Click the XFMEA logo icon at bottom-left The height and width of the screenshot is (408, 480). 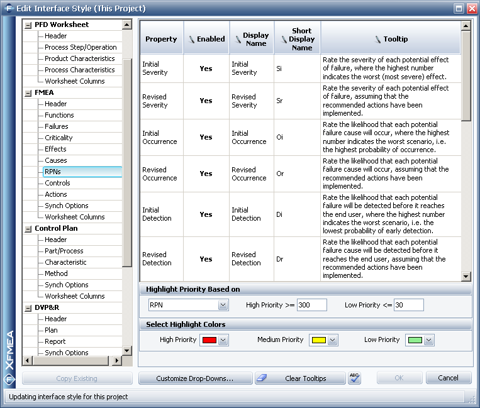point(9,379)
